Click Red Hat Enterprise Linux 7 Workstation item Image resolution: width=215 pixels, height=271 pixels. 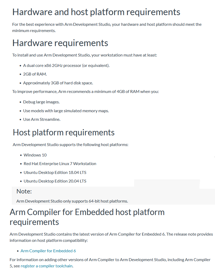[x=60, y=164]
